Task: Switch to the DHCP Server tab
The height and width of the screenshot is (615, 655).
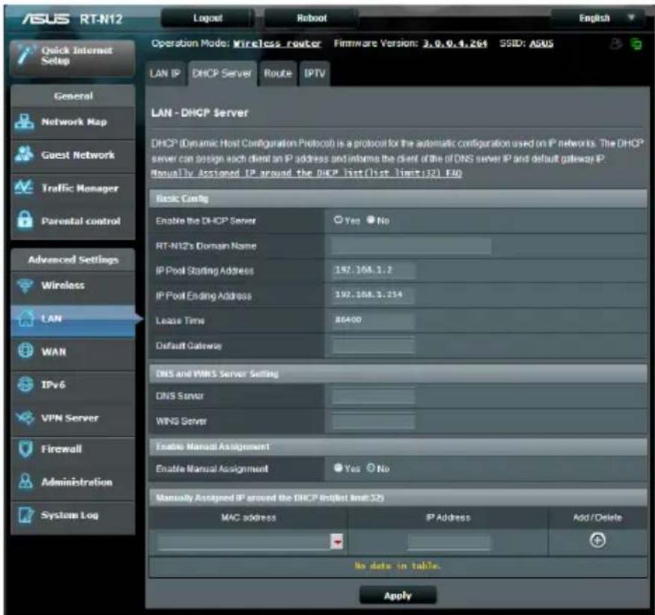Action: (x=222, y=73)
